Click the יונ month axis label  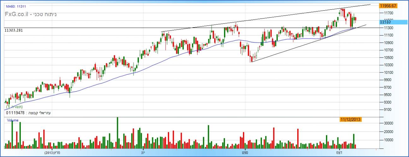(x=143, y=153)
